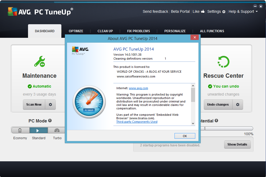Viewport: 266px width, 177px height.
Task: Click the PC TuneUp speedometer gauge image
Action: [x=89, y=102]
